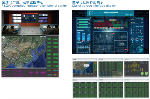150x99 pixels.
Task: Select the tab right of Customer
Action: [x=84, y=18]
